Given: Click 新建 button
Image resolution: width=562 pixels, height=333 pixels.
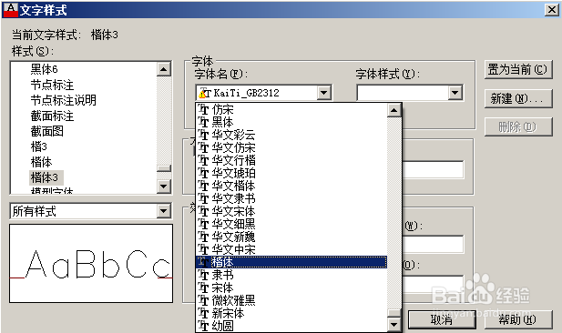Looking at the screenshot, I should [x=518, y=98].
